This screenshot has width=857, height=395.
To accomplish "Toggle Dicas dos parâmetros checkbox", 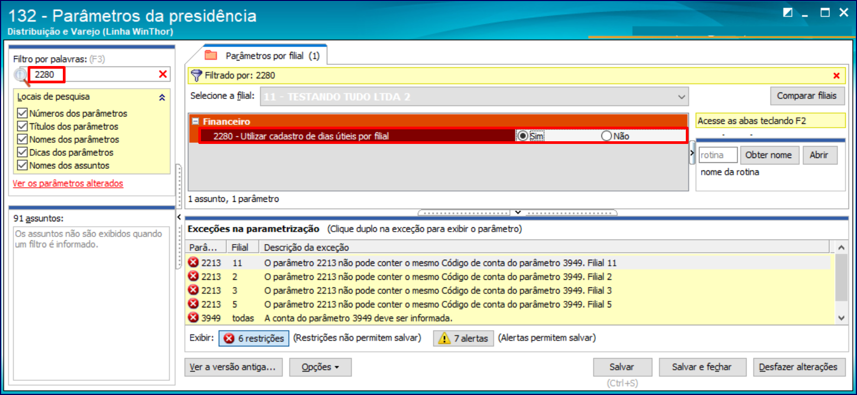I will point(22,152).
